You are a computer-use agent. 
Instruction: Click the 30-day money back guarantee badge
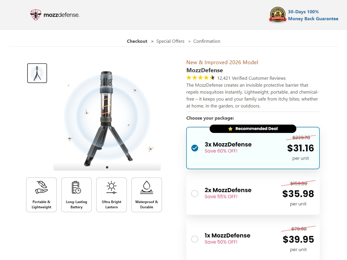pyautogui.click(x=278, y=15)
